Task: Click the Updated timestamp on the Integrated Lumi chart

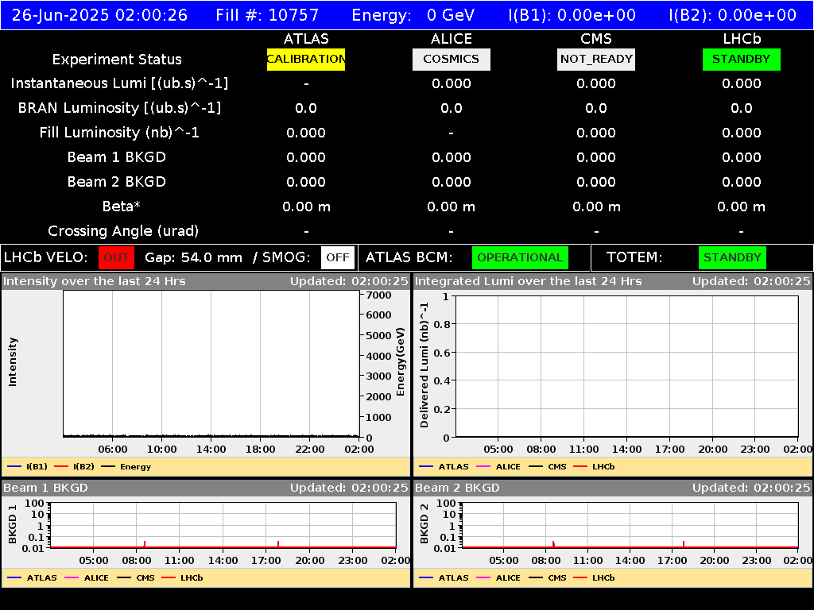Action: pos(751,282)
